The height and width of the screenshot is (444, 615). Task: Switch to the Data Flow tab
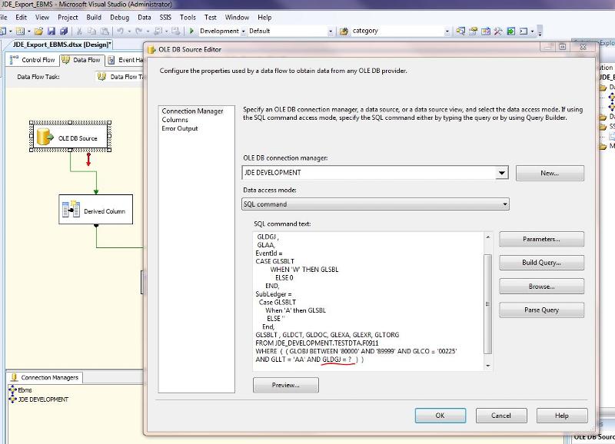click(x=81, y=60)
